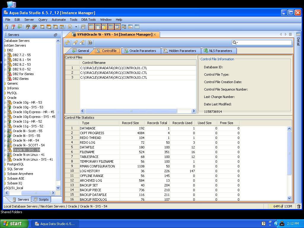Select Oracle 10g - HR - 53 server
Viewport: 304px width, 228px height.
click(x=27, y=102)
